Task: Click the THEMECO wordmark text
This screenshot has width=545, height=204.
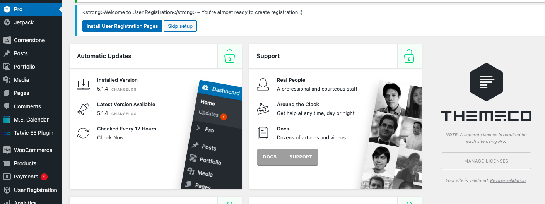Action: point(486,116)
